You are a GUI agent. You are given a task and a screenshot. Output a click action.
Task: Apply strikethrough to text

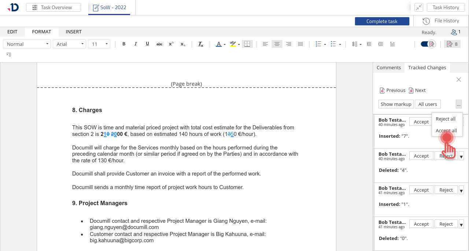tap(159, 44)
